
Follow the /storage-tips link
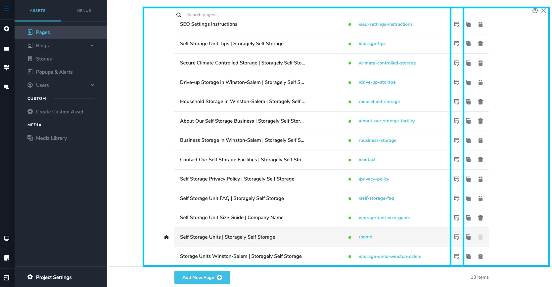point(372,44)
